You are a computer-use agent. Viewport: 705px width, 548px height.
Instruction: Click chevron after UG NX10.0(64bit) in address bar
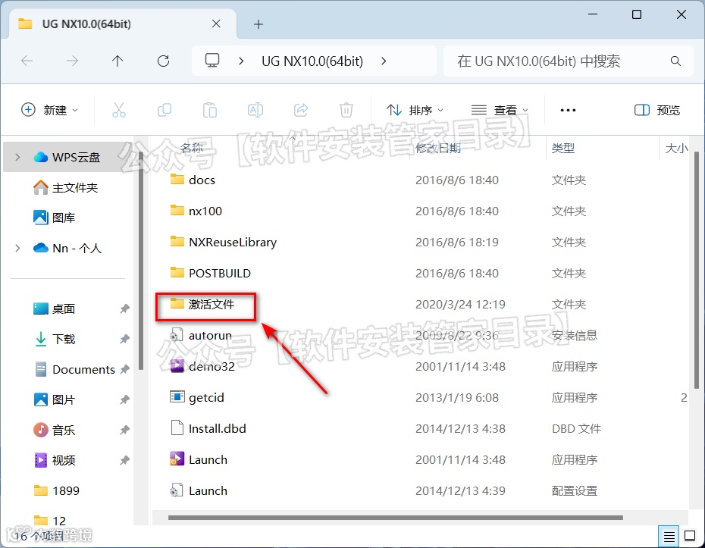[x=384, y=61]
